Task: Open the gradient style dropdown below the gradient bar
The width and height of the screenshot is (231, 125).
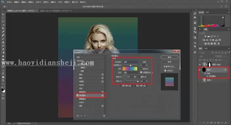Action: click(131, 73)
